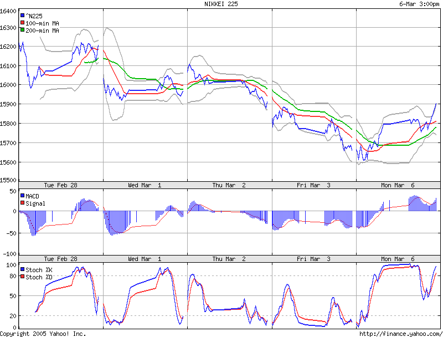Click the 16100 price axis label
This screenshot has height=337, width=443.
click(x=8, y=66)
